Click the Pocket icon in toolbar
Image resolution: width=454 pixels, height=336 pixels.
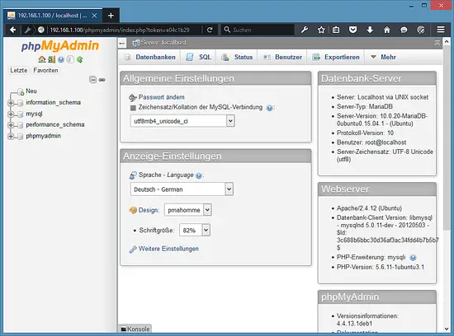[x=352, y=30]
